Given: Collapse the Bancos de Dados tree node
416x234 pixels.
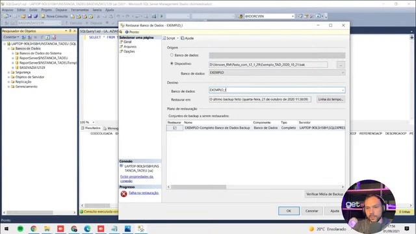Looking at the screenshot, I should (x=8, y=49).
